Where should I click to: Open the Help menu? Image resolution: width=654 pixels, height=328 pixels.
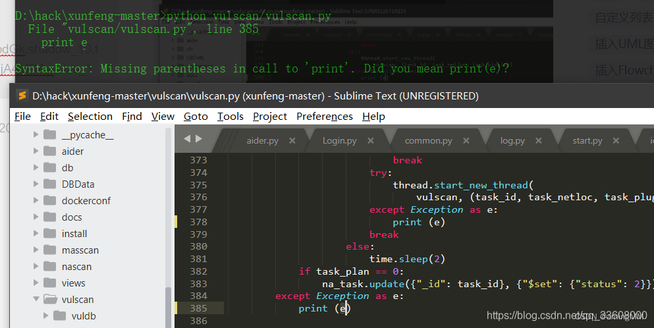[x=373, y=117]
